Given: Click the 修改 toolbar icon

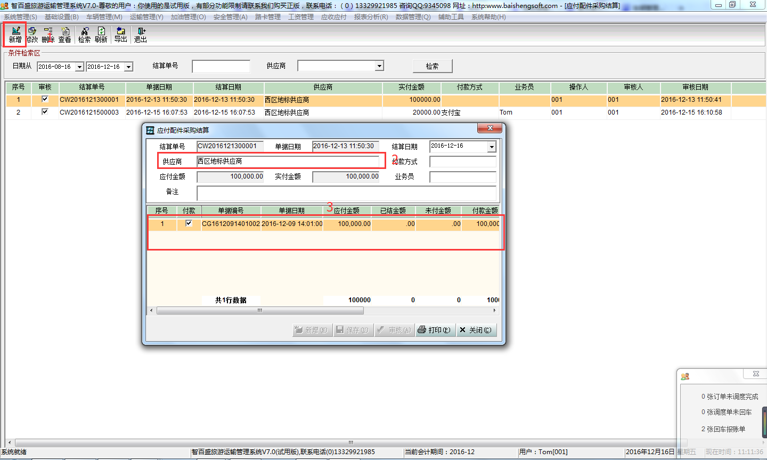Looking at the screenshot, I should coord(32,35).
